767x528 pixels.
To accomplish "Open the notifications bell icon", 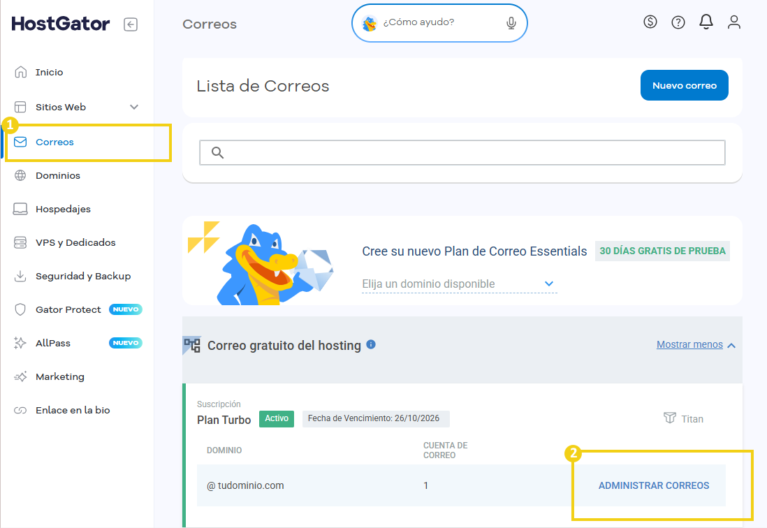I will click(706, 22).
